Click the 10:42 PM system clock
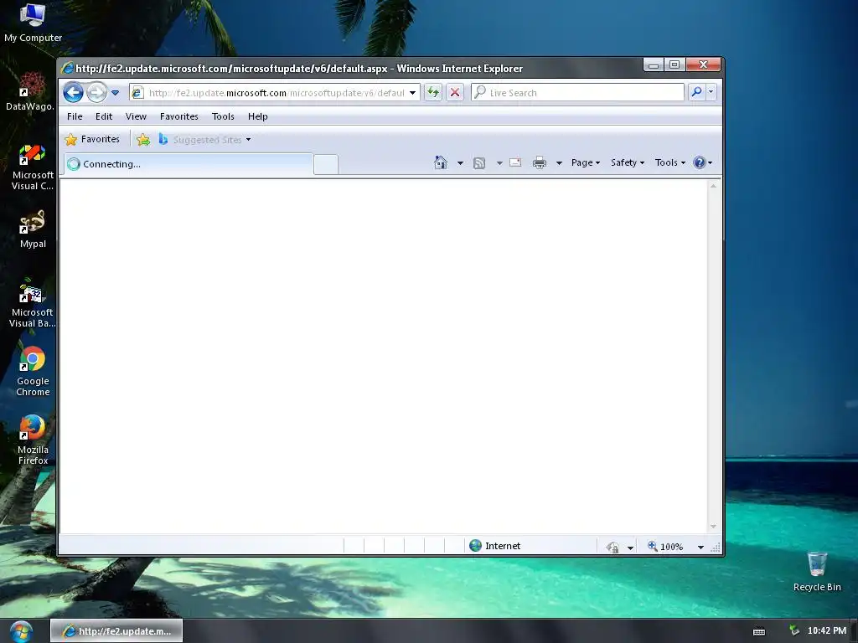This screenshot has height=643, width=858. point(827,630)
